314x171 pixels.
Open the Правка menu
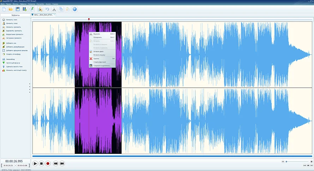[8, 4]
